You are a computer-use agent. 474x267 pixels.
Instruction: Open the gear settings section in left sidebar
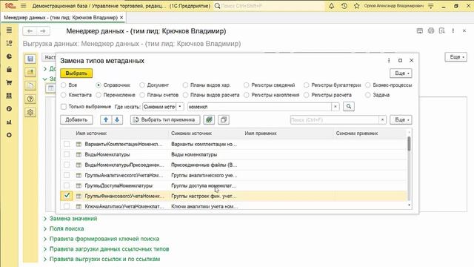(9, 135)
